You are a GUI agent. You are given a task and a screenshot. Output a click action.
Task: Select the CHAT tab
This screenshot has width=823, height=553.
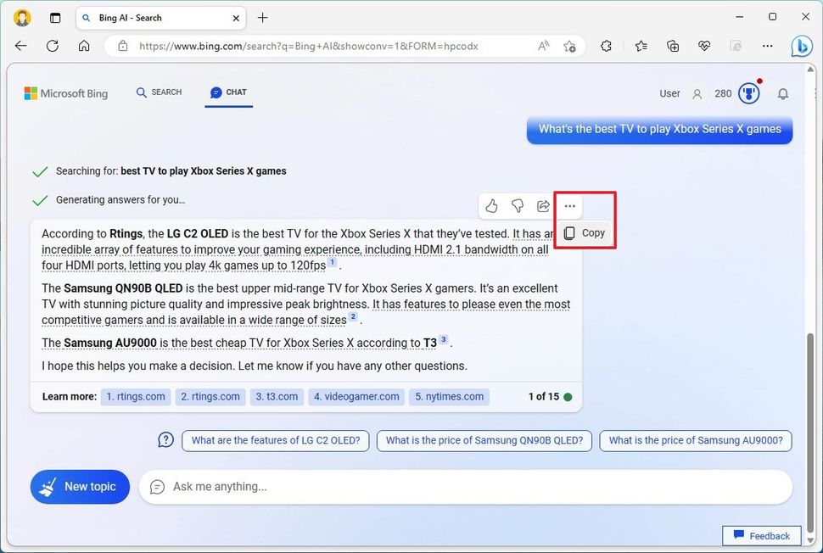(227, 92)
